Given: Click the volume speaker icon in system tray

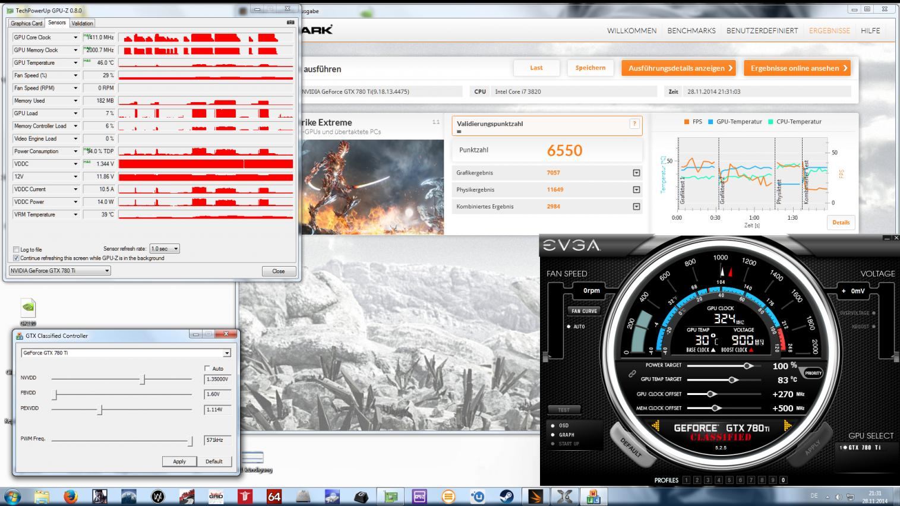Looking at the screenshot, I should click(838, 496).
